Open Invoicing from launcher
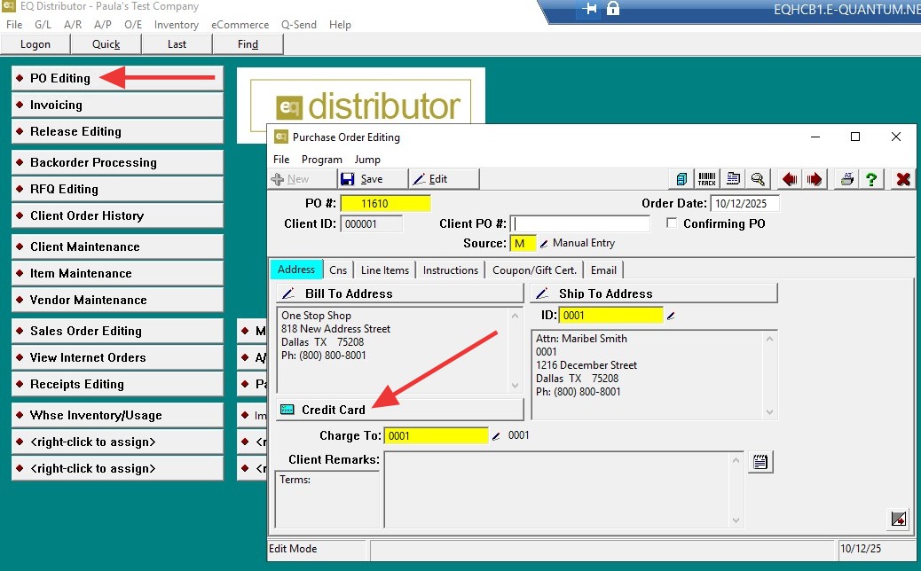This screenshot has width=921, height=571. click(x=117, y=105)
